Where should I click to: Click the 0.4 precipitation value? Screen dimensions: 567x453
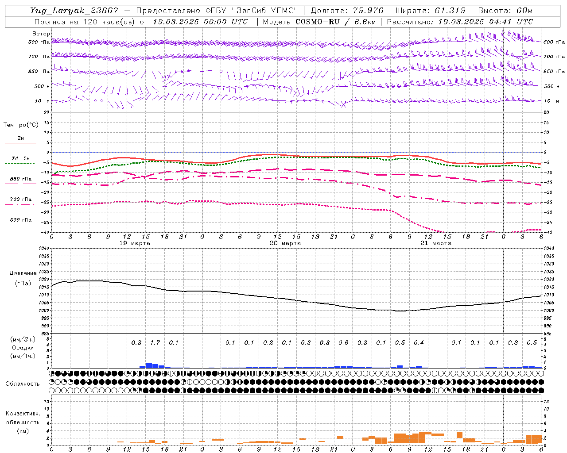(419, 342)
